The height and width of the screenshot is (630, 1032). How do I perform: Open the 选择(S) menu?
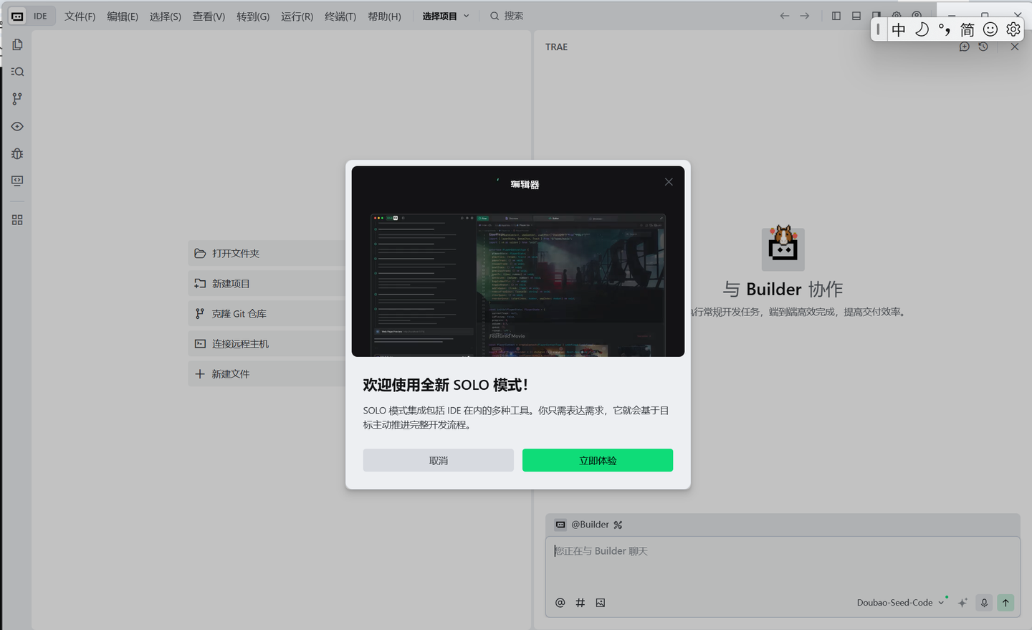166,16
